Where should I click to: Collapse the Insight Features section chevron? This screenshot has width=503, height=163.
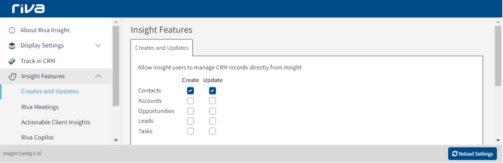[x=98, y=76]
